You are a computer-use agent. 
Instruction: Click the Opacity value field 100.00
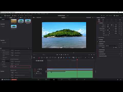(116, 48)
